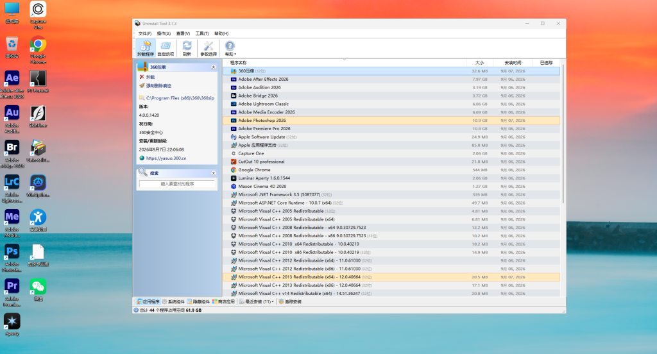657x354 pixels.
Task: Switch to the 系统组件 system components tab
Action: click(173, 301)
